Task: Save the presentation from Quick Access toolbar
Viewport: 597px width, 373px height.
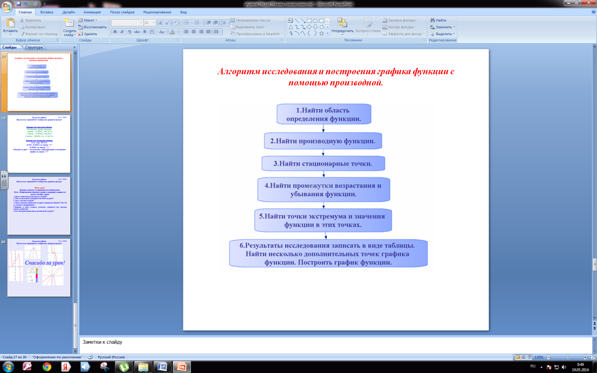Action: pyautogui.click(x=18, y=4)
